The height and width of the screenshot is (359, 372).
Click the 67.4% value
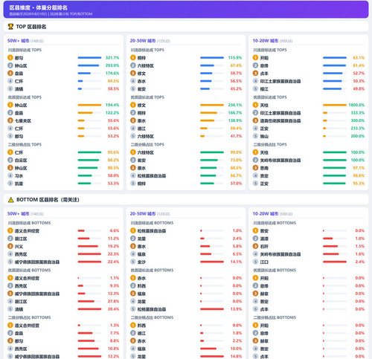(236, 65)
